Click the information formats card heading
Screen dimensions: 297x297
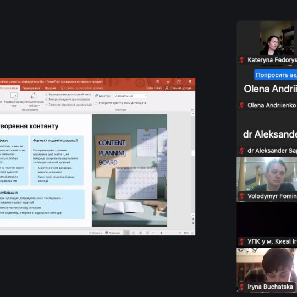pyautogui.click(x=56, y=141)
